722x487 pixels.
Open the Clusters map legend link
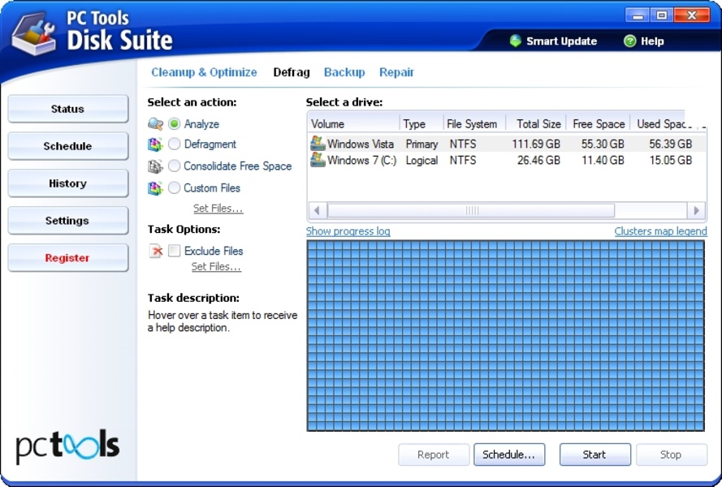coord(660,231)
